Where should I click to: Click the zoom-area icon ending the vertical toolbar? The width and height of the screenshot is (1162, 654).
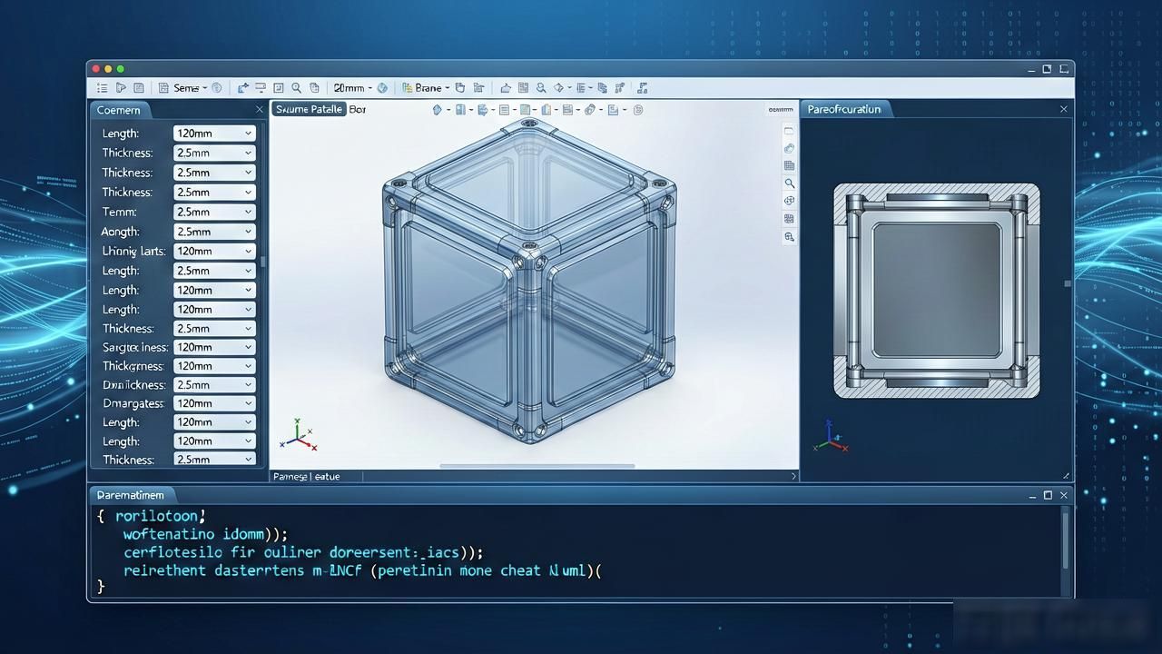pyautogui.click(x=789, y=236)
